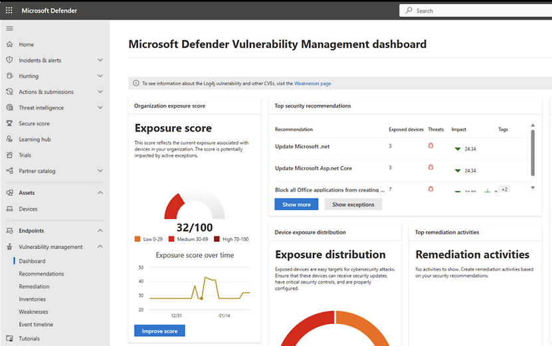
Task: Click impact arrow for Update Microsoft .net
Action: point(458,149)
